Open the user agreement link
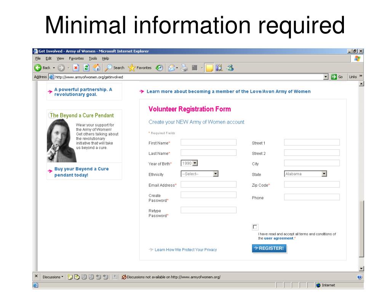Screen dimensions: 390x292 click(x=278, y=238)
